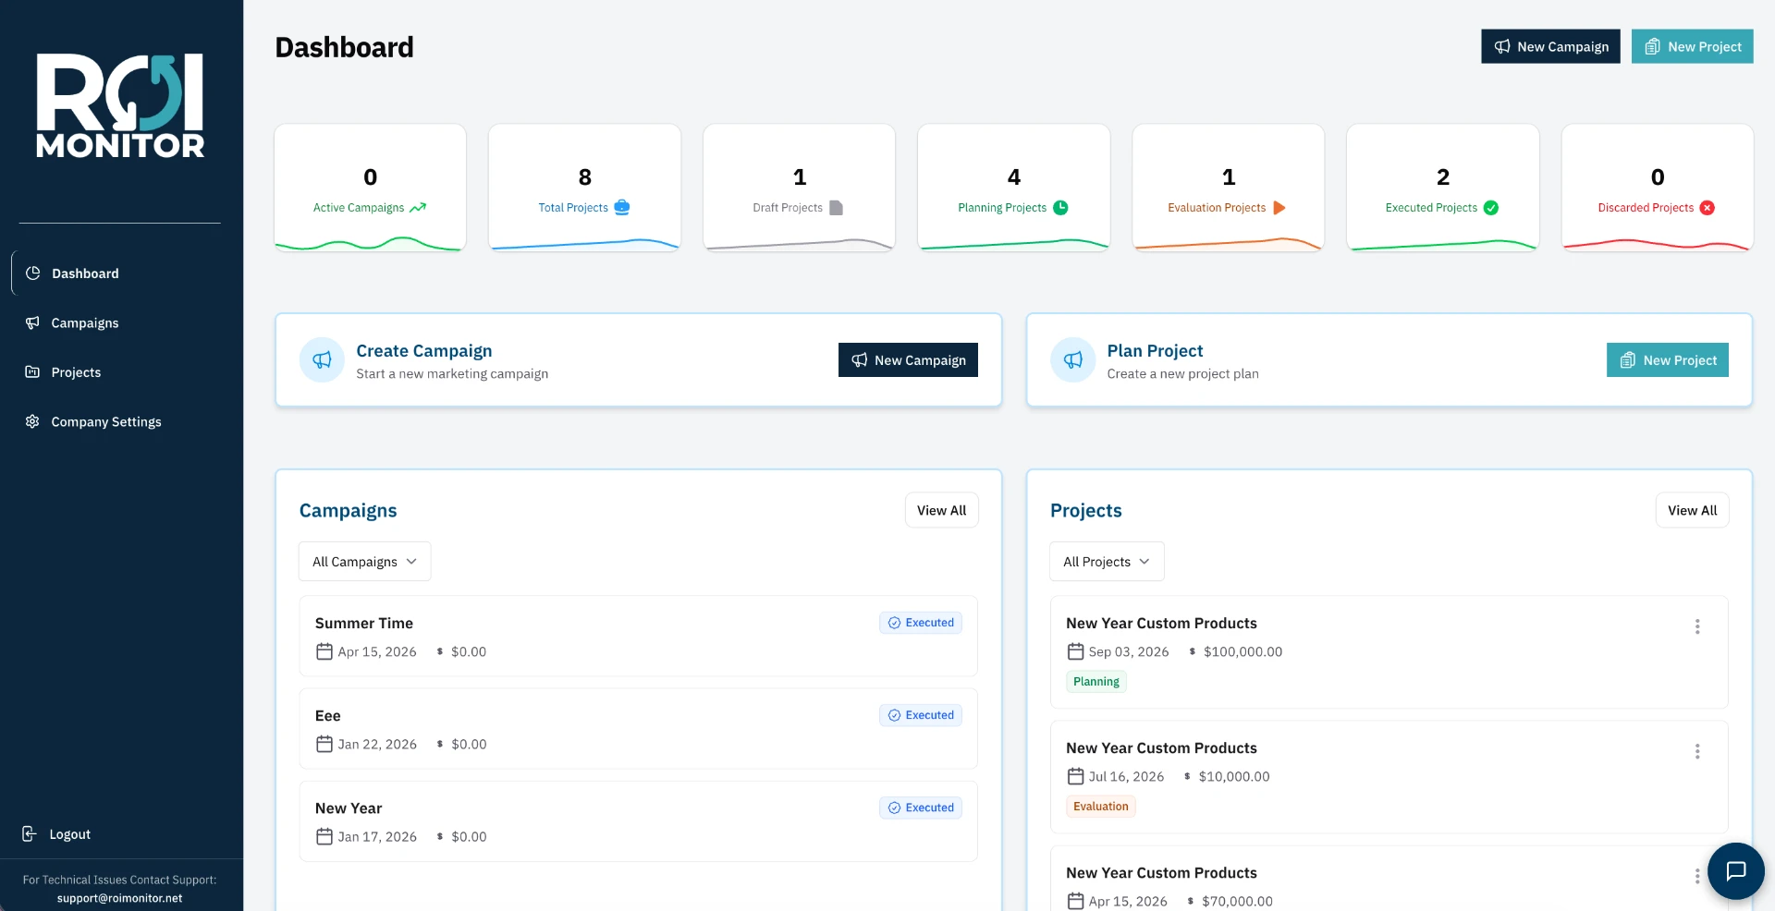Click New Campaign button in page header

pyautogui.click(x=1550, y=46)
